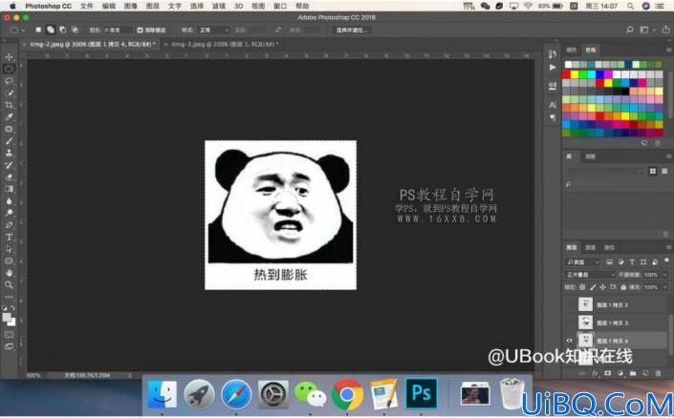Image resolution: width=674 pixels, height=418 pixels.
Task: Open the workspace switcher dropdown
Action: [646, 30]
